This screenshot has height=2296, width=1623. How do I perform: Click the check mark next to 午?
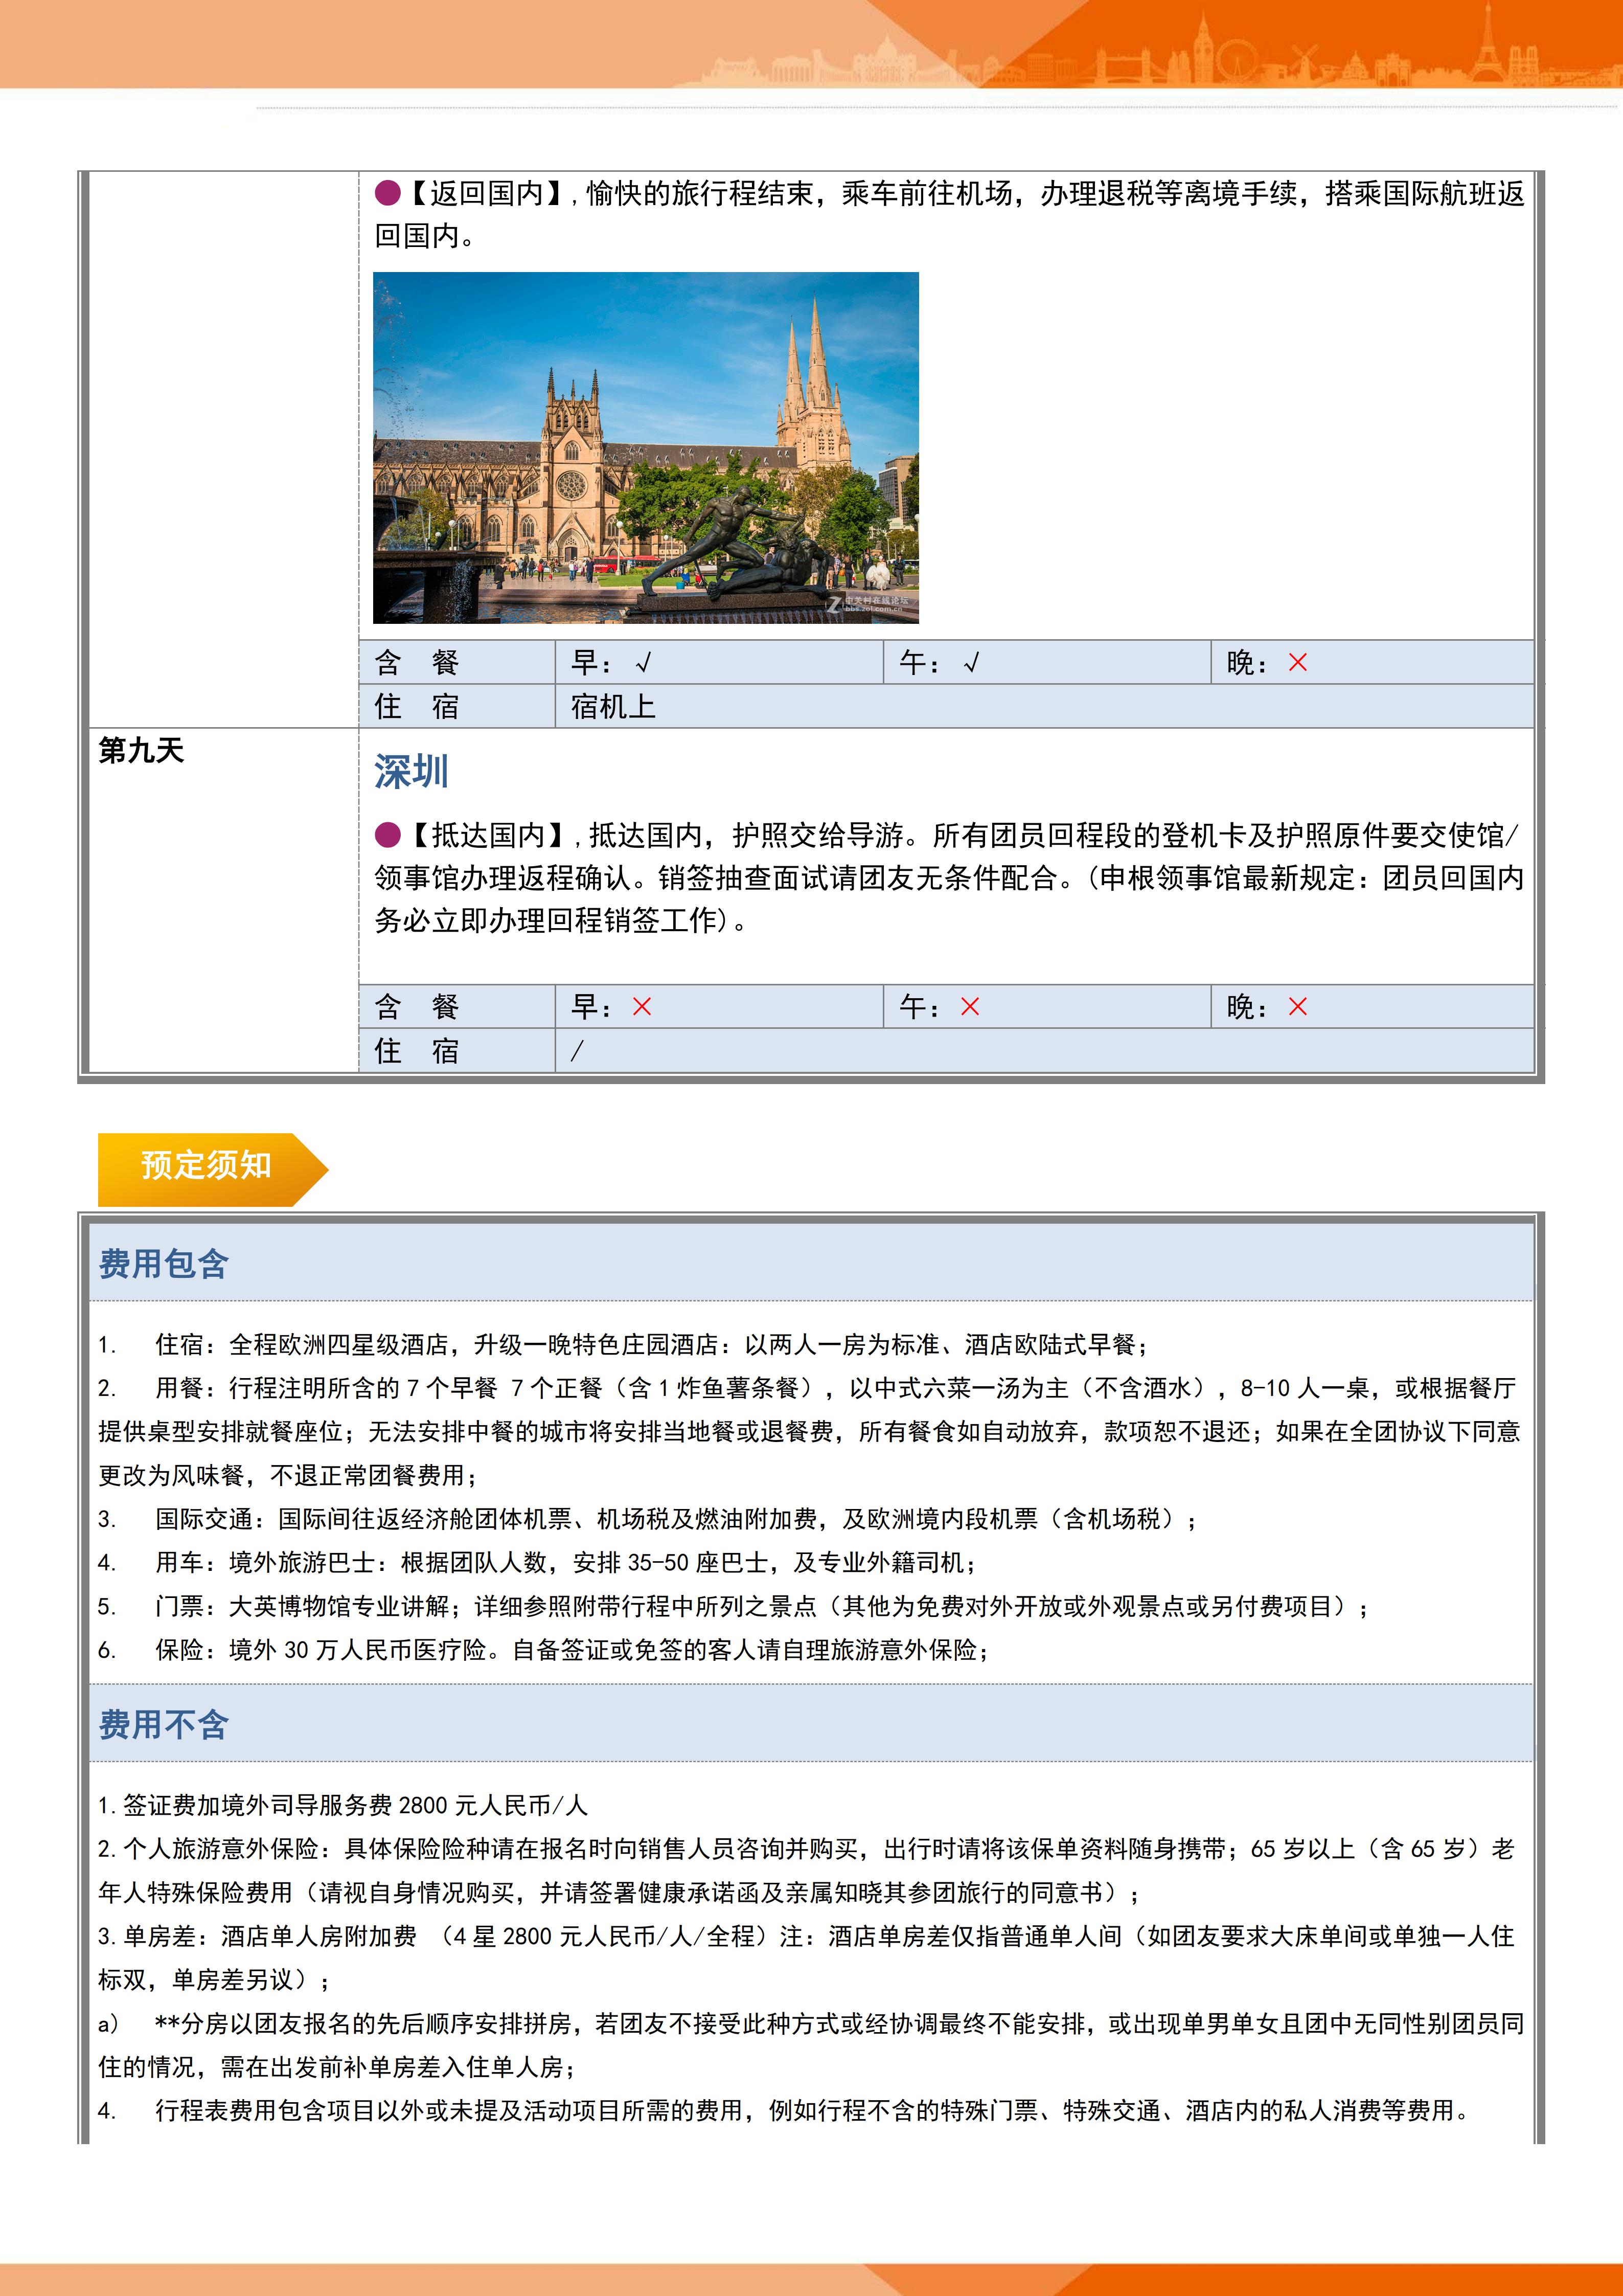tap(970, 662)
